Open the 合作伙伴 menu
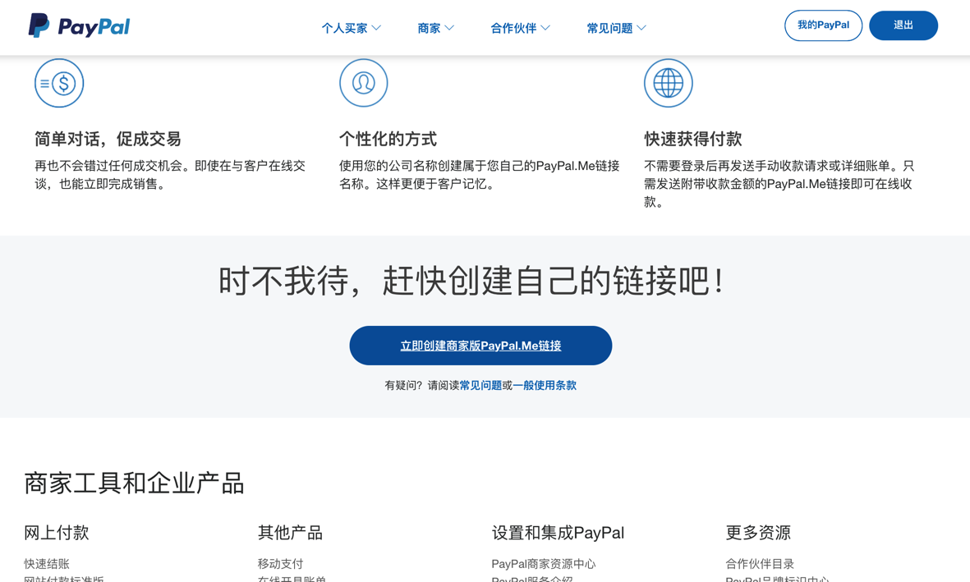970x582 pixels. click(x=520, y=28)
